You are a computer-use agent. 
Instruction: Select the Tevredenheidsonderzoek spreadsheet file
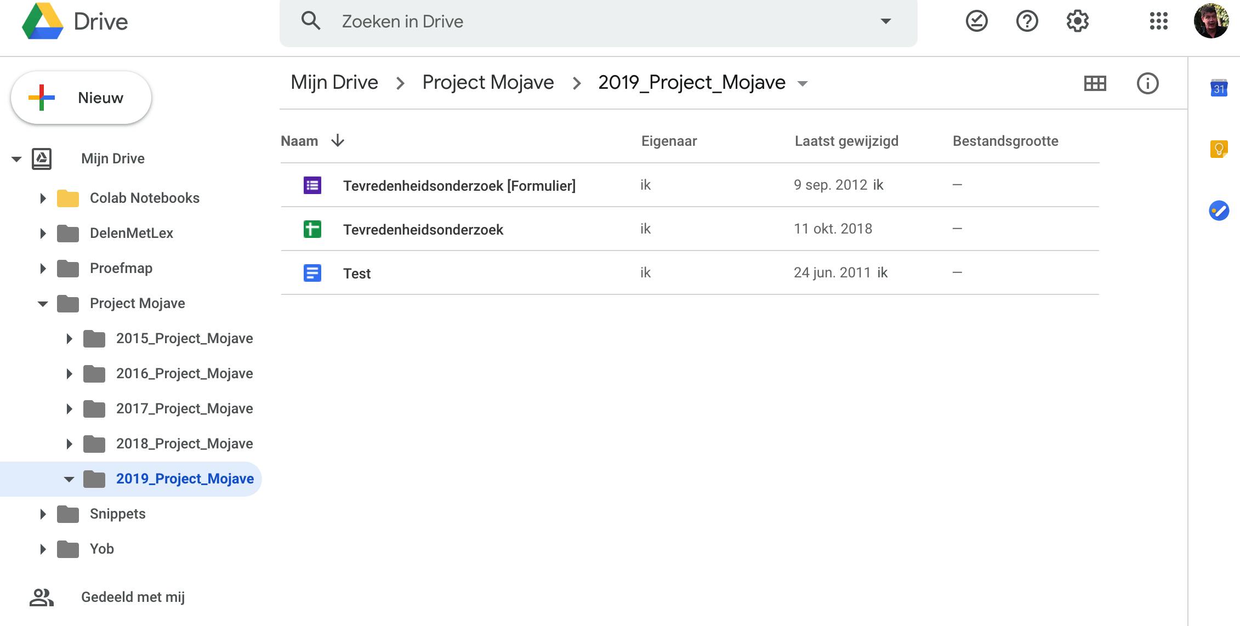[423, 229]
